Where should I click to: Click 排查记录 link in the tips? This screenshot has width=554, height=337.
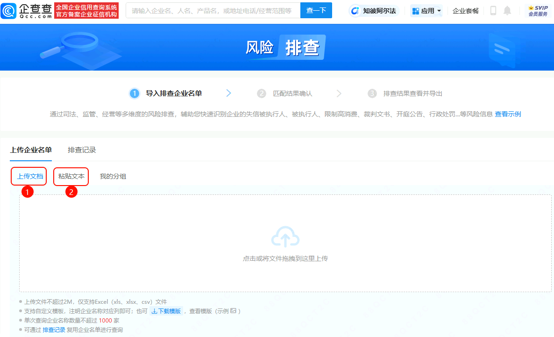pyautogui.click(x=54, y=330)
